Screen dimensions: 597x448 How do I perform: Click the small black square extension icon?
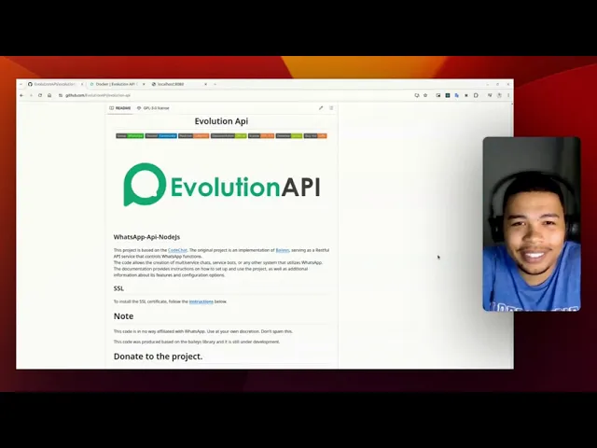(x=466, y=95)
